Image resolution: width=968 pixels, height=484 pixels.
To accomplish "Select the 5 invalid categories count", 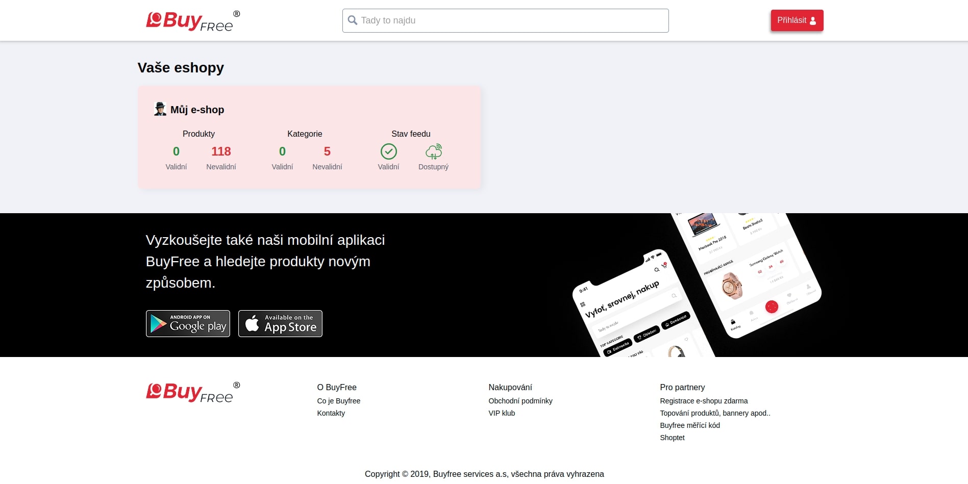I will point(327,151).
